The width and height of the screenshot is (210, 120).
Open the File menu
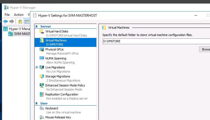click(7, 15)
